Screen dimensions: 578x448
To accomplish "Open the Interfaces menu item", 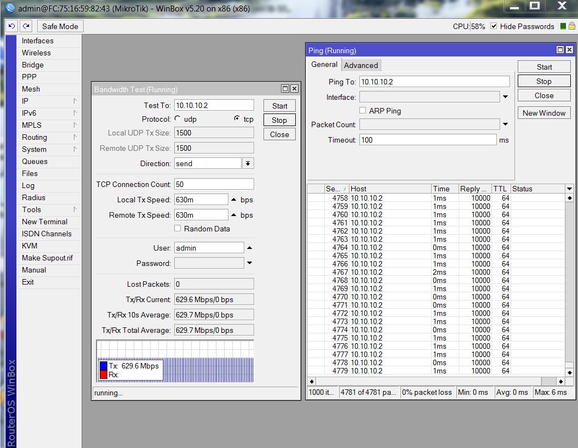I will point(49,41).
